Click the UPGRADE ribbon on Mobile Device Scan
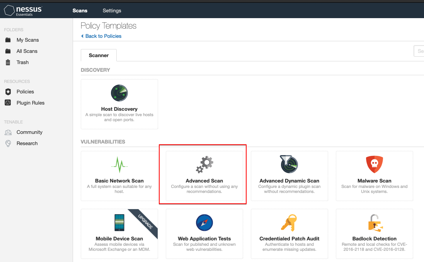The width and height of the screenshot is (424, 262). (x=145, y=222)
